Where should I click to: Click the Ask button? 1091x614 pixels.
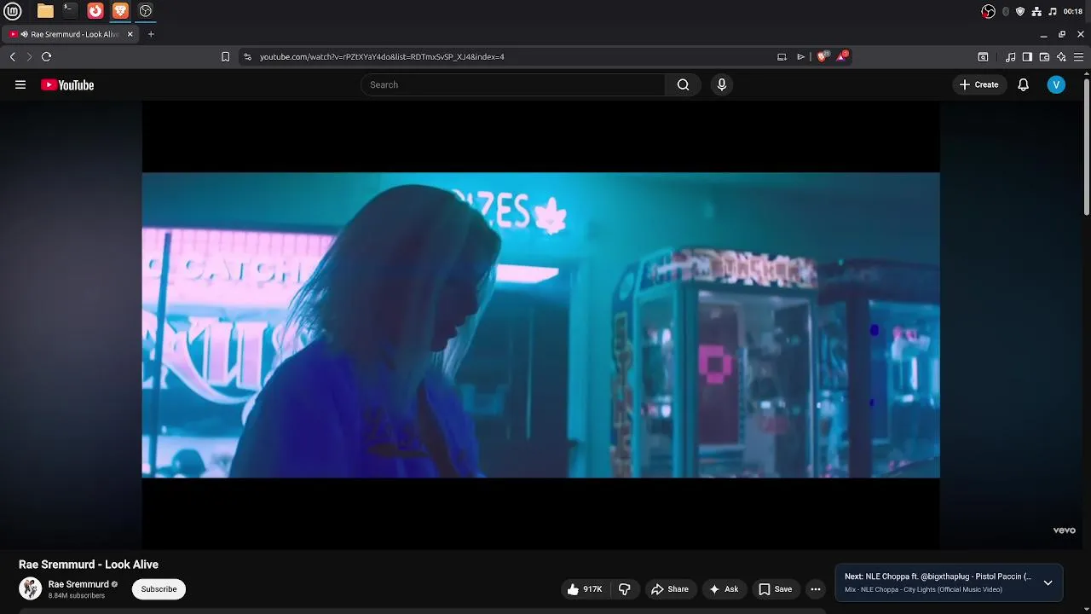[x=724, y=589]
